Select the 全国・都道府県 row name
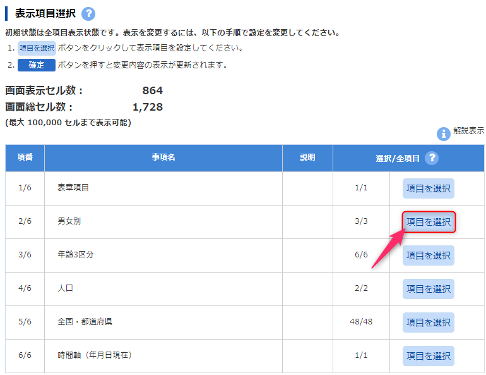 [x=85, y=322]
